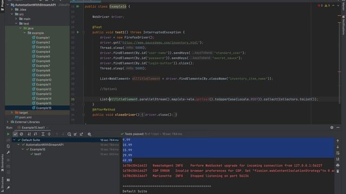Click @AfterMethod annotation in editor

point(103,109)
